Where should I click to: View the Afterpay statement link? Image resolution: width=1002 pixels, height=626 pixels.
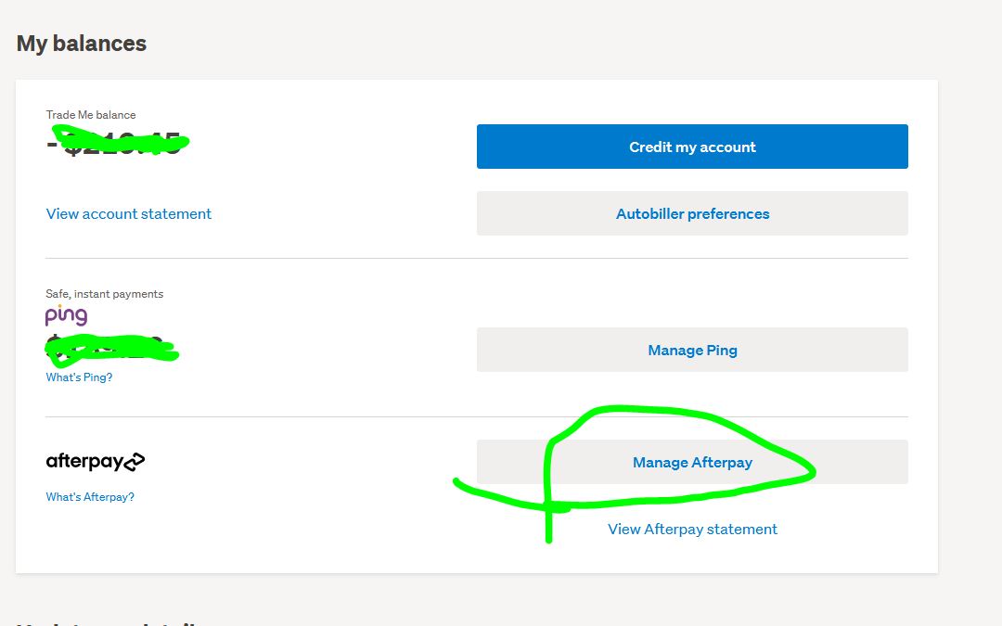(x=692, y=529)
